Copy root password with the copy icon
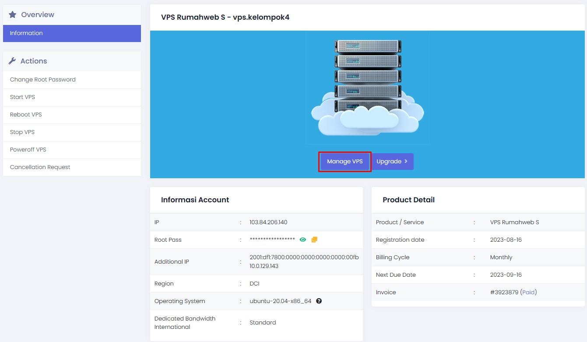The height and width of the screenshot is (342, 587). pyautogui.click(x=314, y=240)
